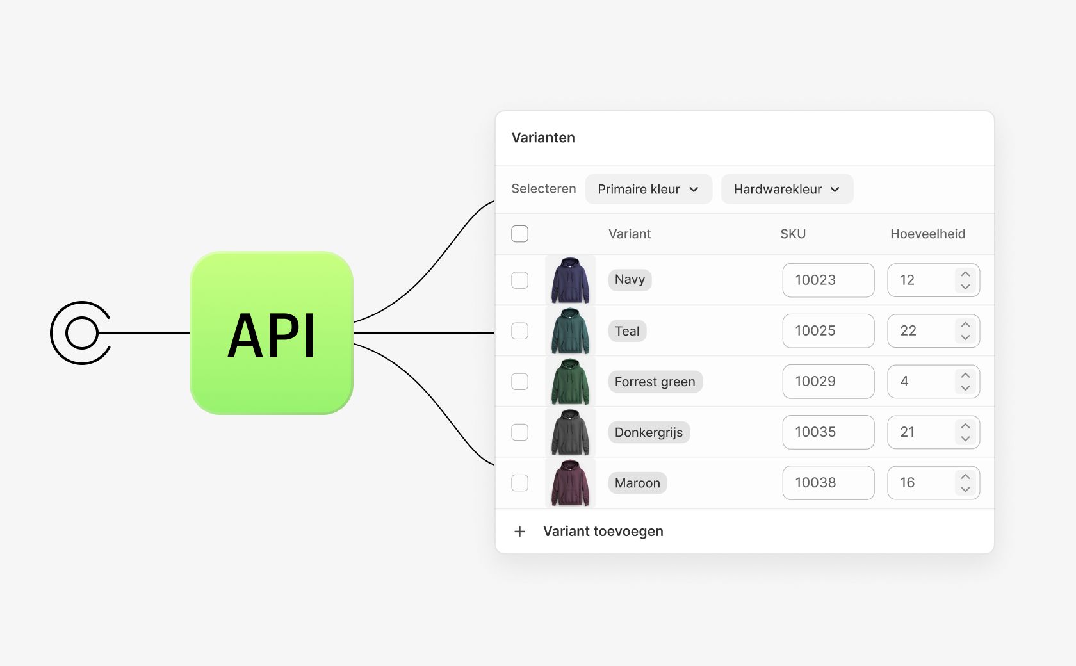1076x666 pixels.
Task: Open the Primaire kleur dropdown
Action: (648, 189)
